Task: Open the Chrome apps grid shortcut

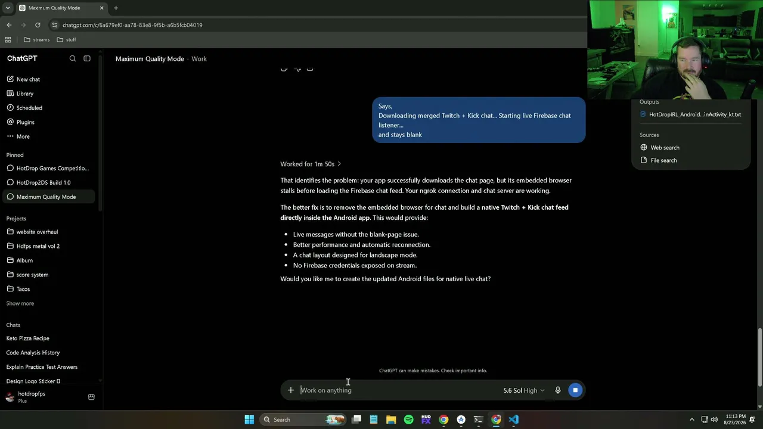Action: point(8,40)
